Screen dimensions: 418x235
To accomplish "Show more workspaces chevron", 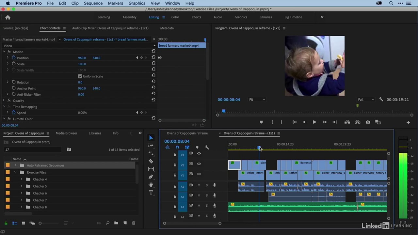I will (x=322, y=17).
